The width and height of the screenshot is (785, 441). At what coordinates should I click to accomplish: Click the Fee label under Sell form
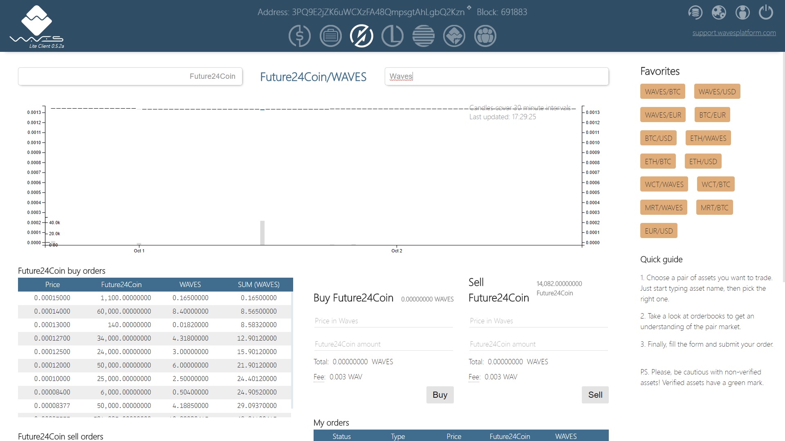[x=474, y=377]
